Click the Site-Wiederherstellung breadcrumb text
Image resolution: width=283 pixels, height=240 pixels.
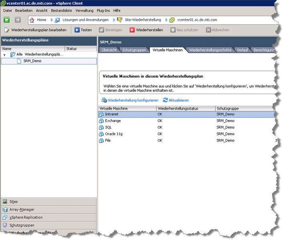143,20
